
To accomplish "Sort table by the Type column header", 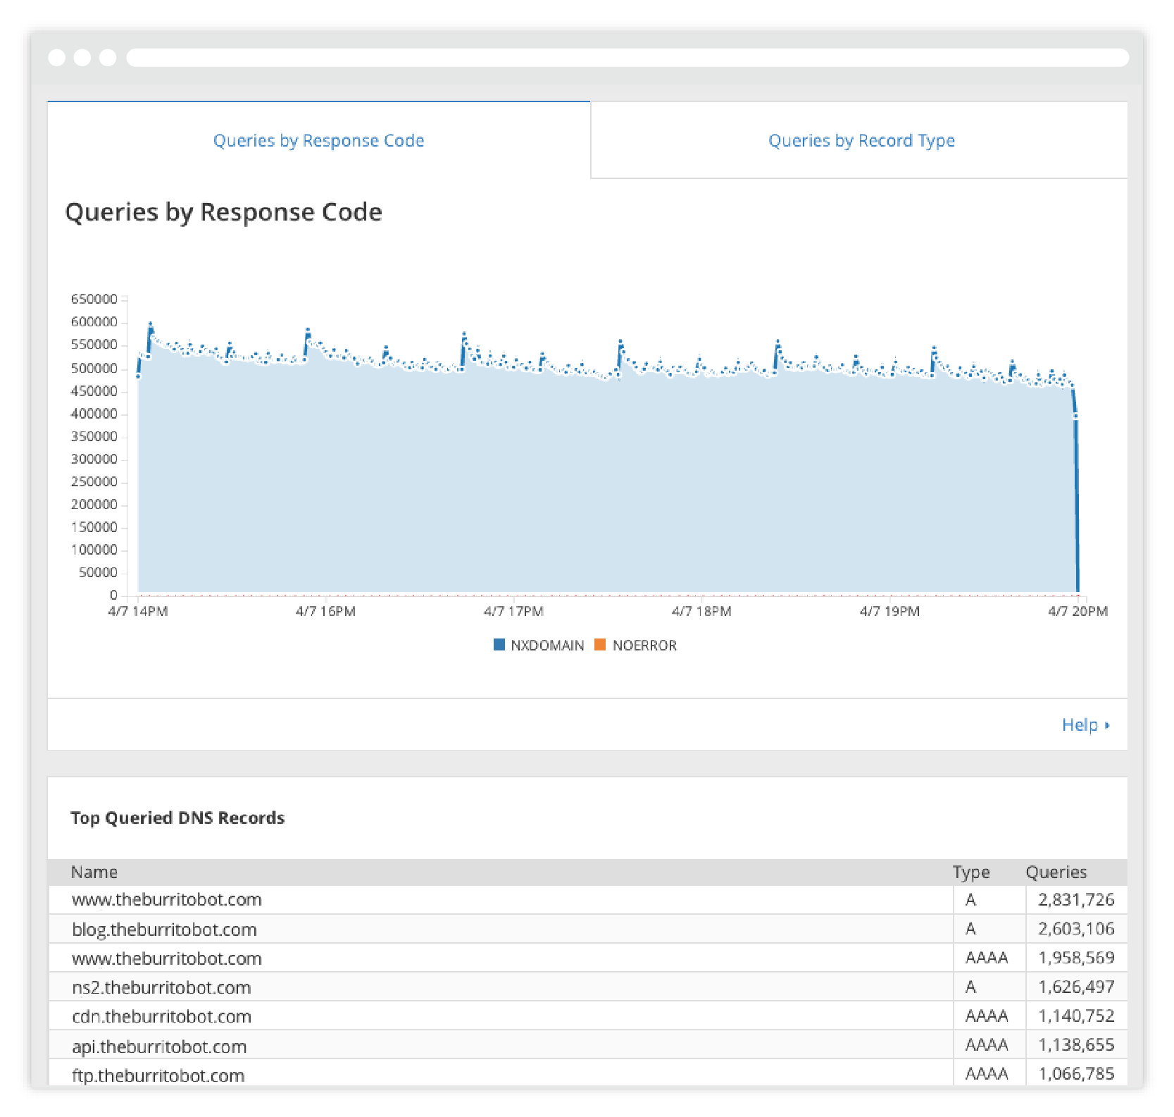I will (x=970, y=872).
